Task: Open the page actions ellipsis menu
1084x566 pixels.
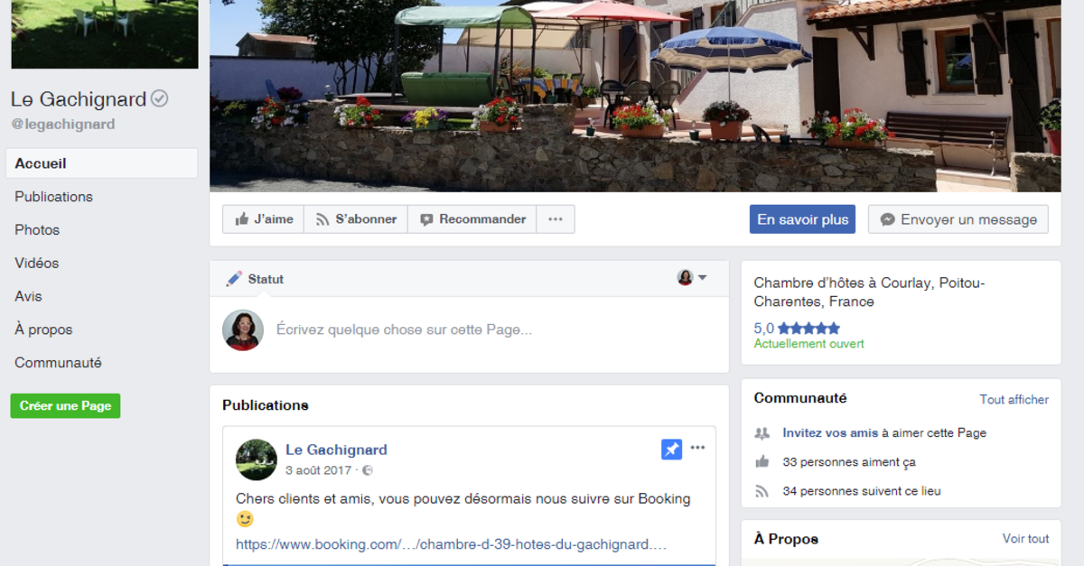Action: click(x=556, y=219)
